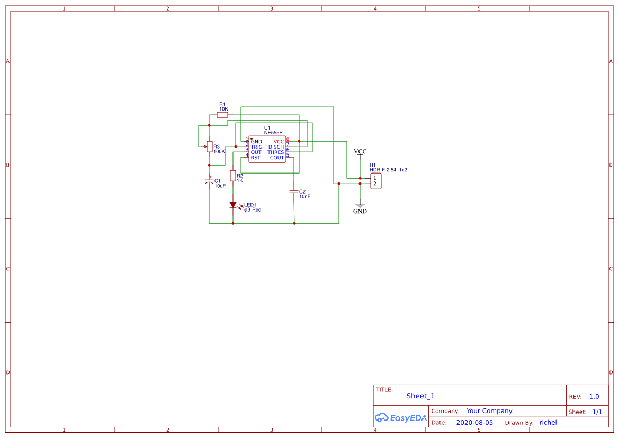Screen dimensions: 619x438
Task: Click the Sheet 1/1 value
Action: [x=598, y=412]
